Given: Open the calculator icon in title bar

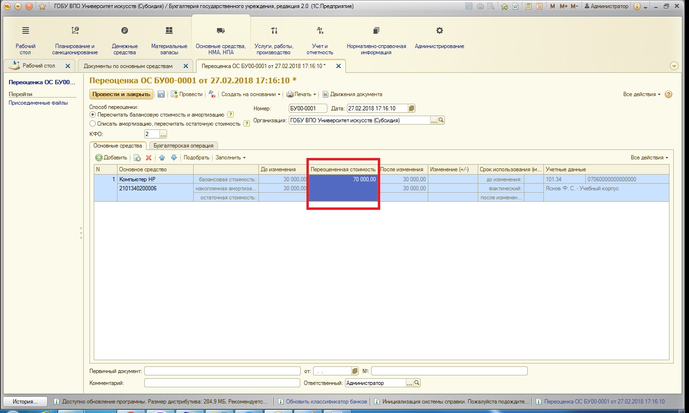Looking at the screenshot, I should 528,6.
